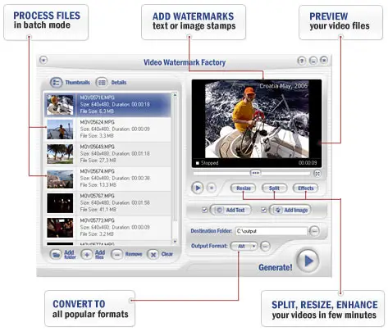388x331 pixels.
Task: Click the Add files plus icon
Action: pyautogui.click(x=87, y=255)
